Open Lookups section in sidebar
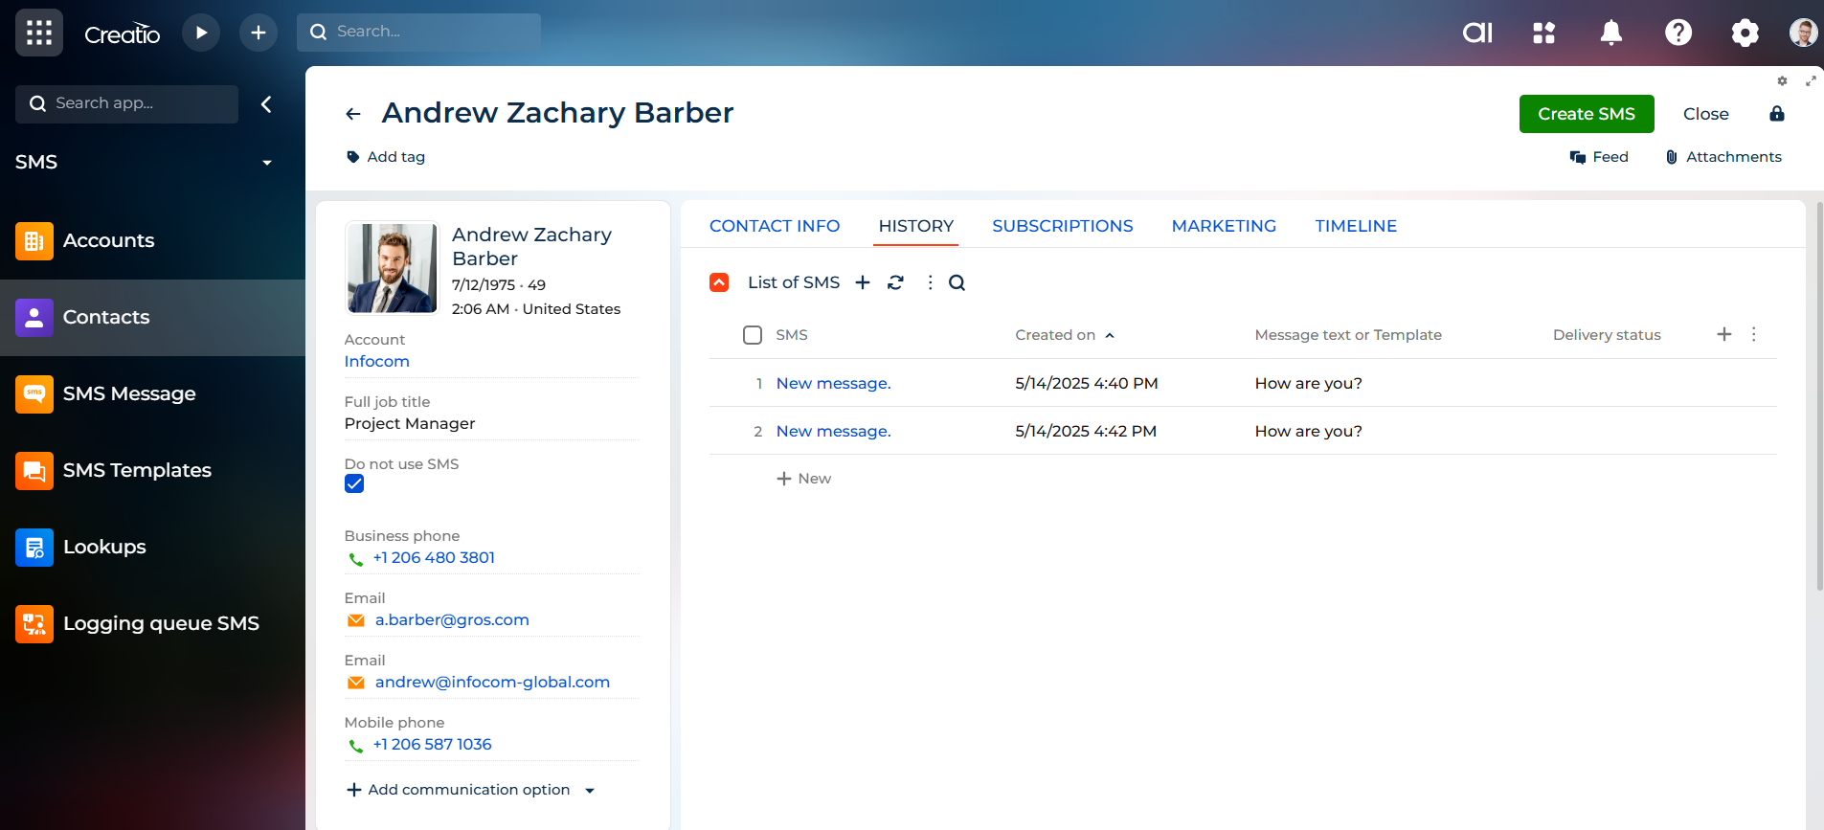The image size is (1824, 830). (x=153, y=548)
